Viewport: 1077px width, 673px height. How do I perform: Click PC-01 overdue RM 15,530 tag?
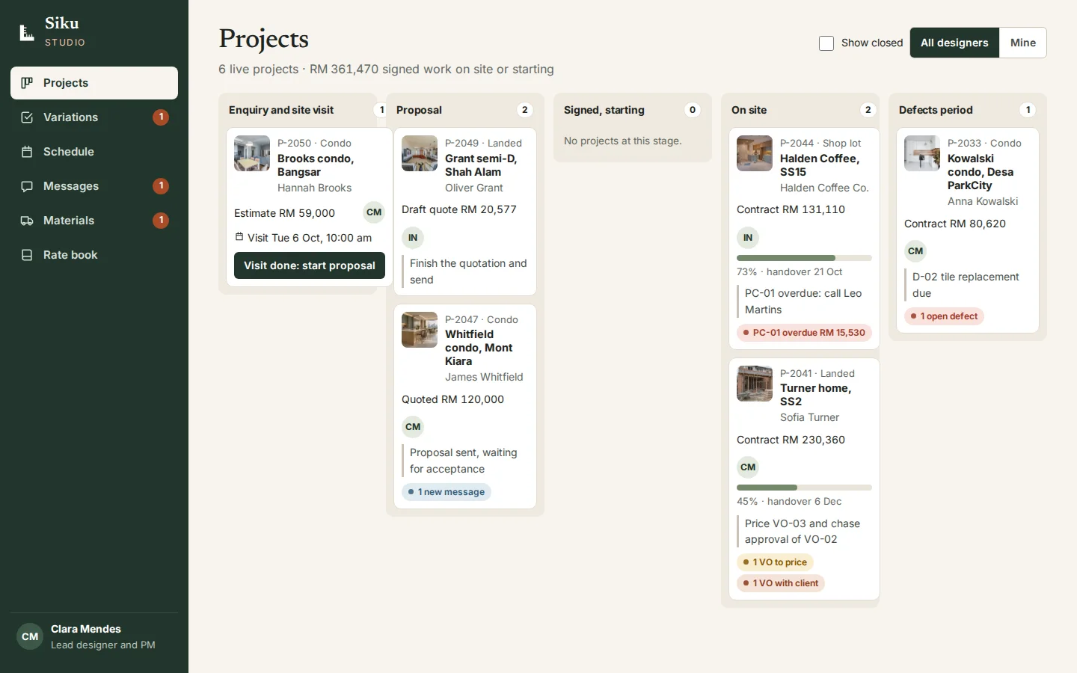pos(804,333)
